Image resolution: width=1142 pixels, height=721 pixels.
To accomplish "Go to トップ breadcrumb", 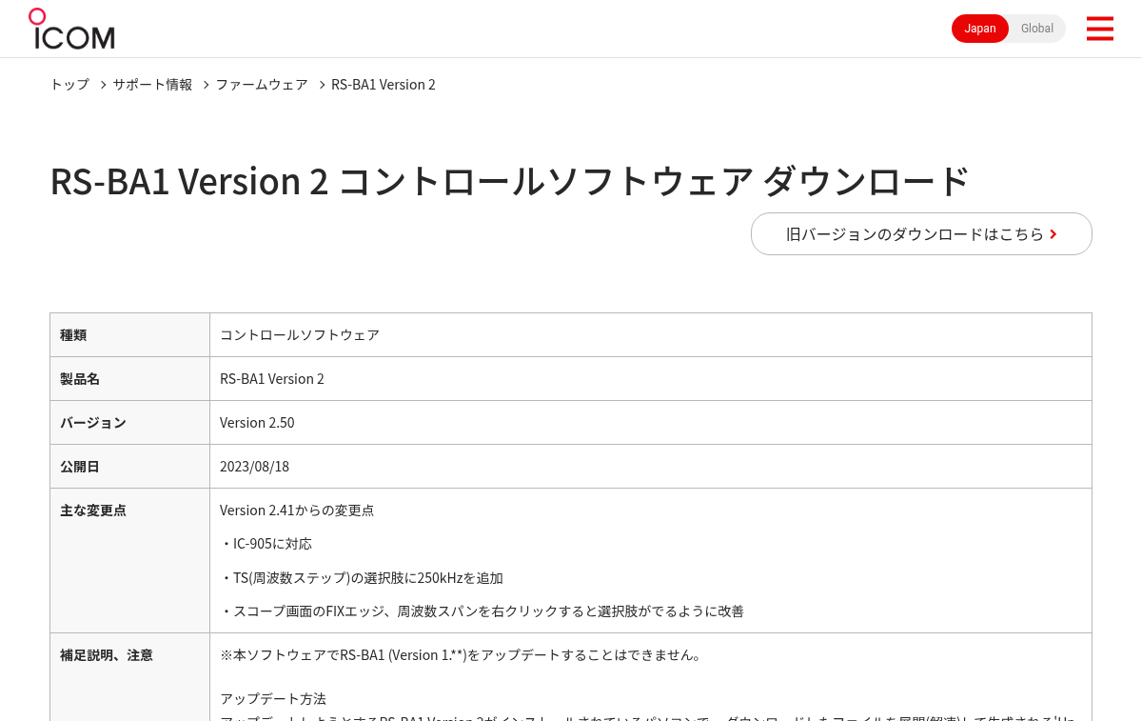I will (69, 85).
